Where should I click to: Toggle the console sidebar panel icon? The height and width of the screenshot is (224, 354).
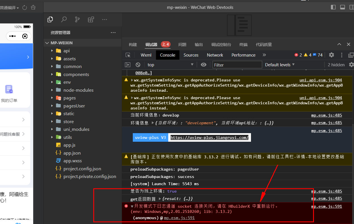coord(128,65)
